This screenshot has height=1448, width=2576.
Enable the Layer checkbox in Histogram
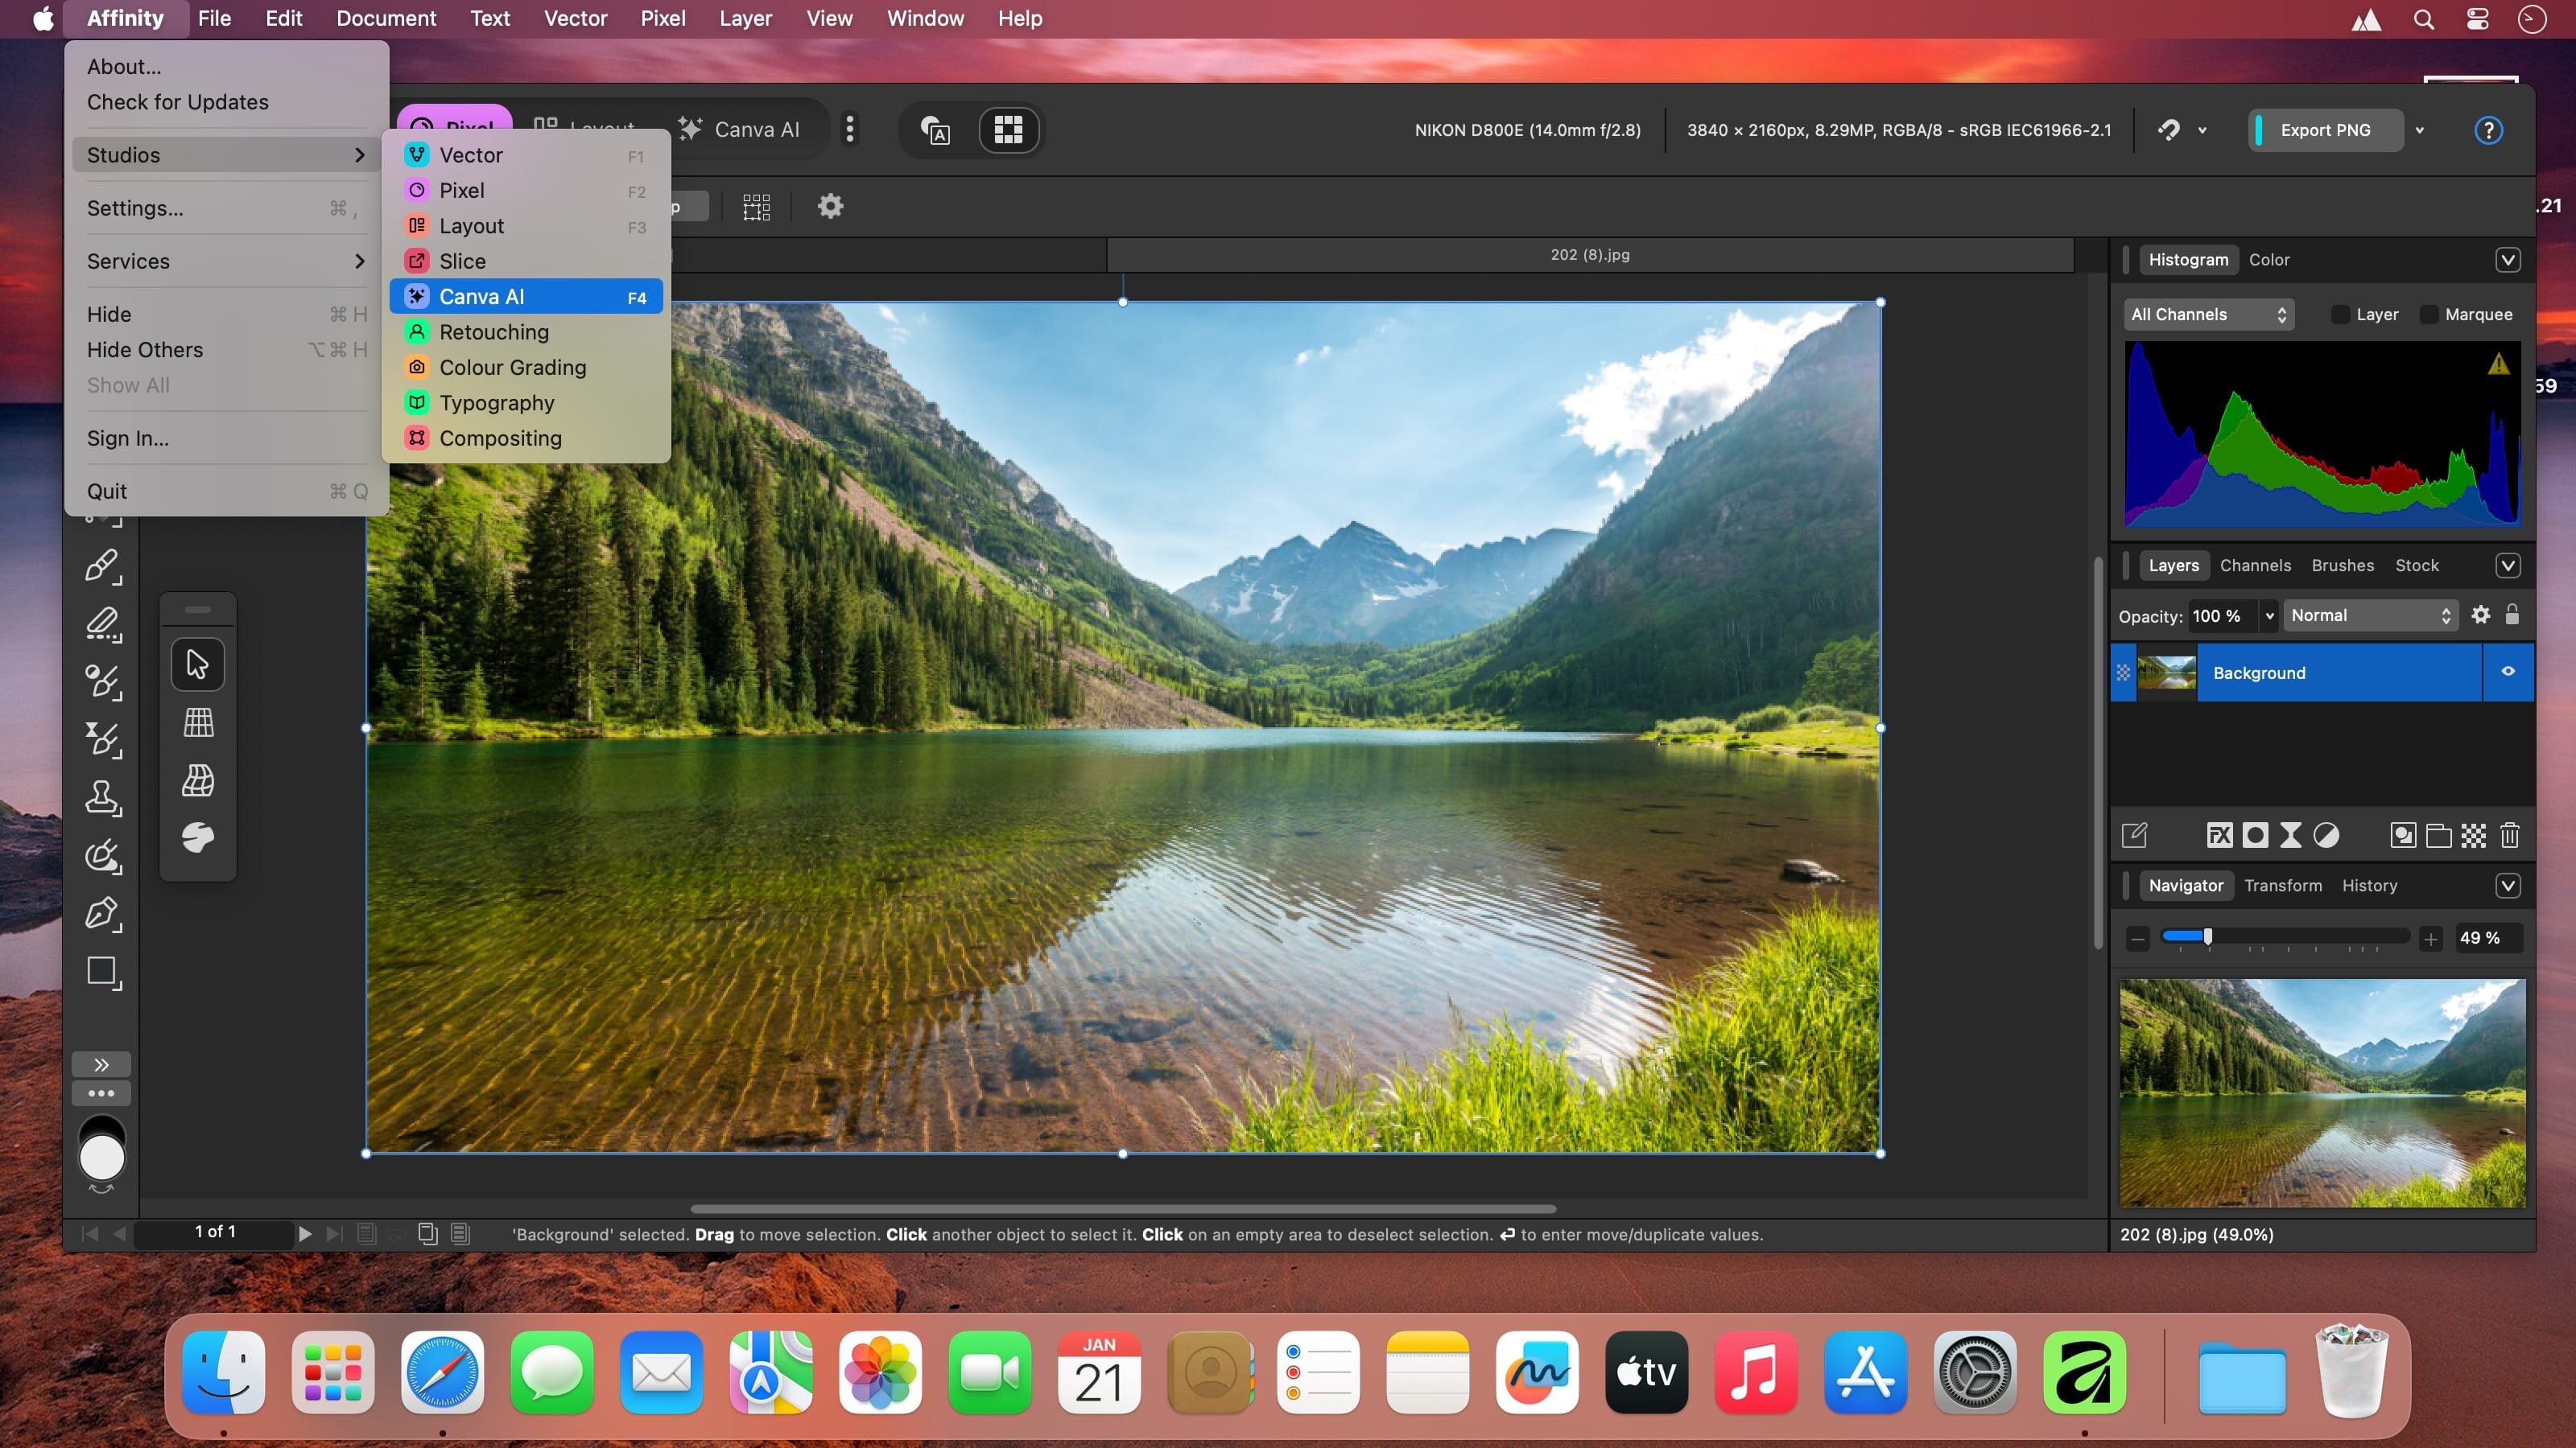click(2340, 315)
